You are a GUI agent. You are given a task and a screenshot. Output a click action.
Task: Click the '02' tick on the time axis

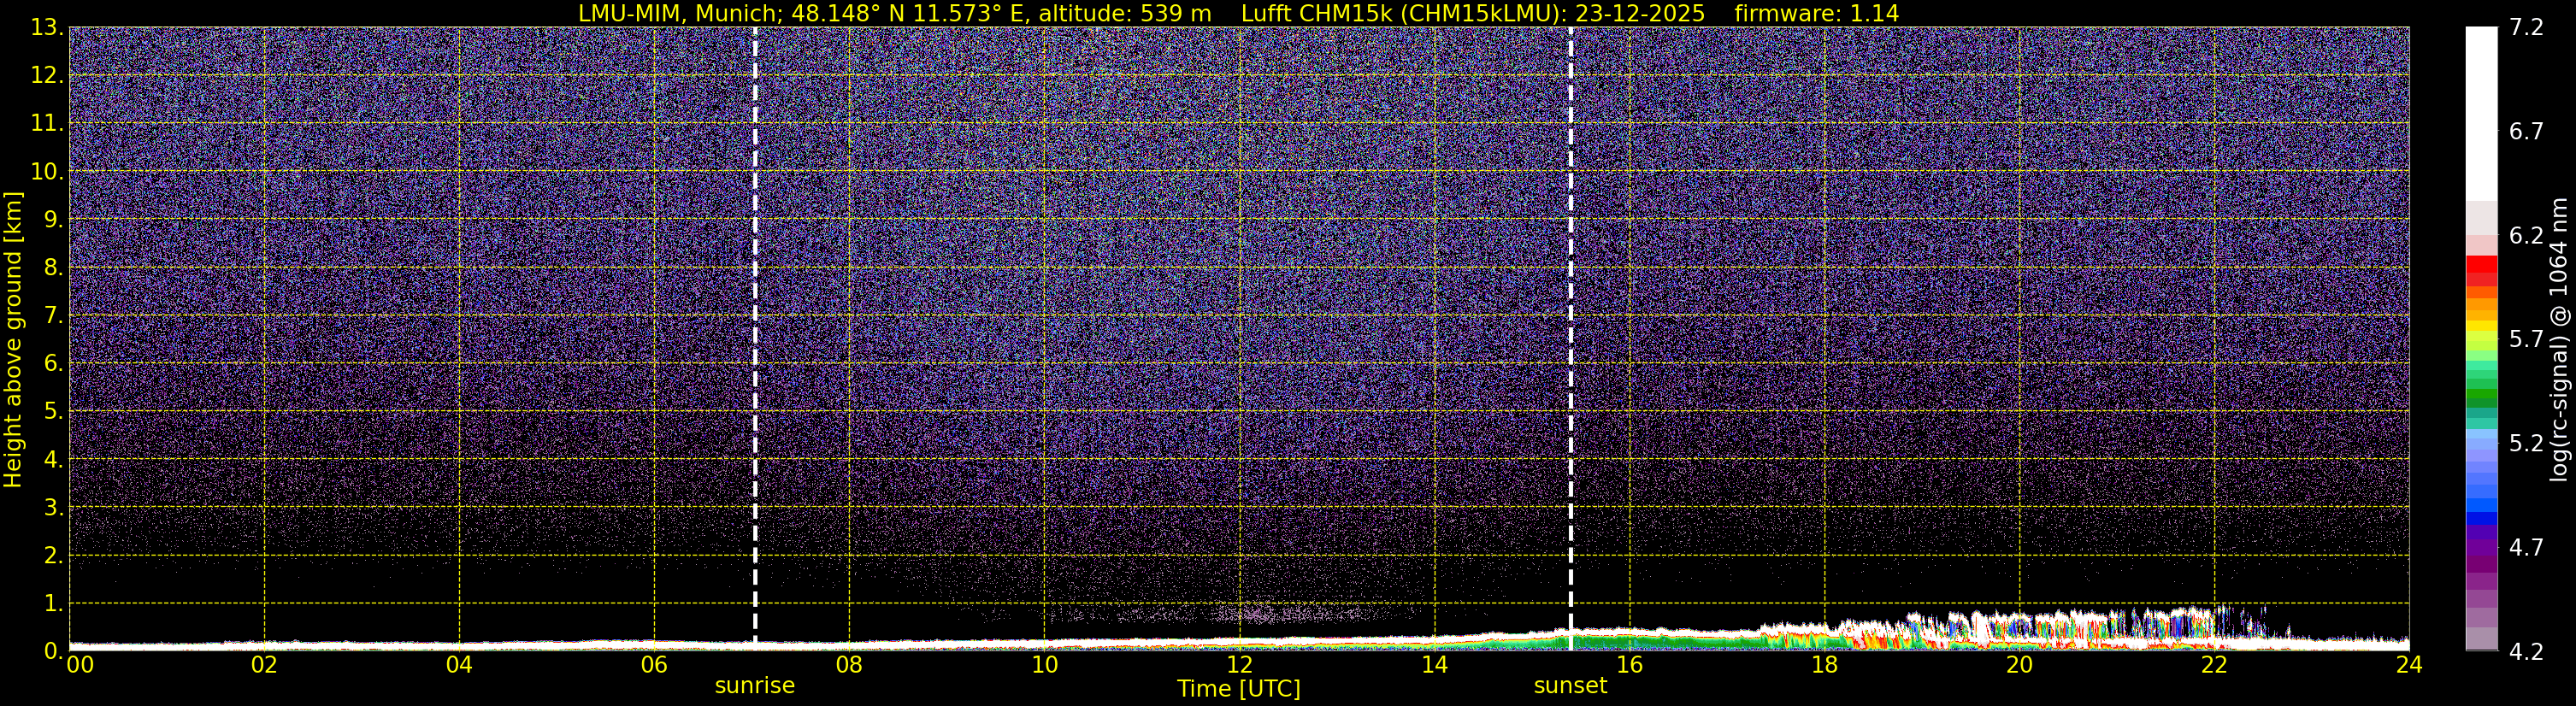(264, 666)
